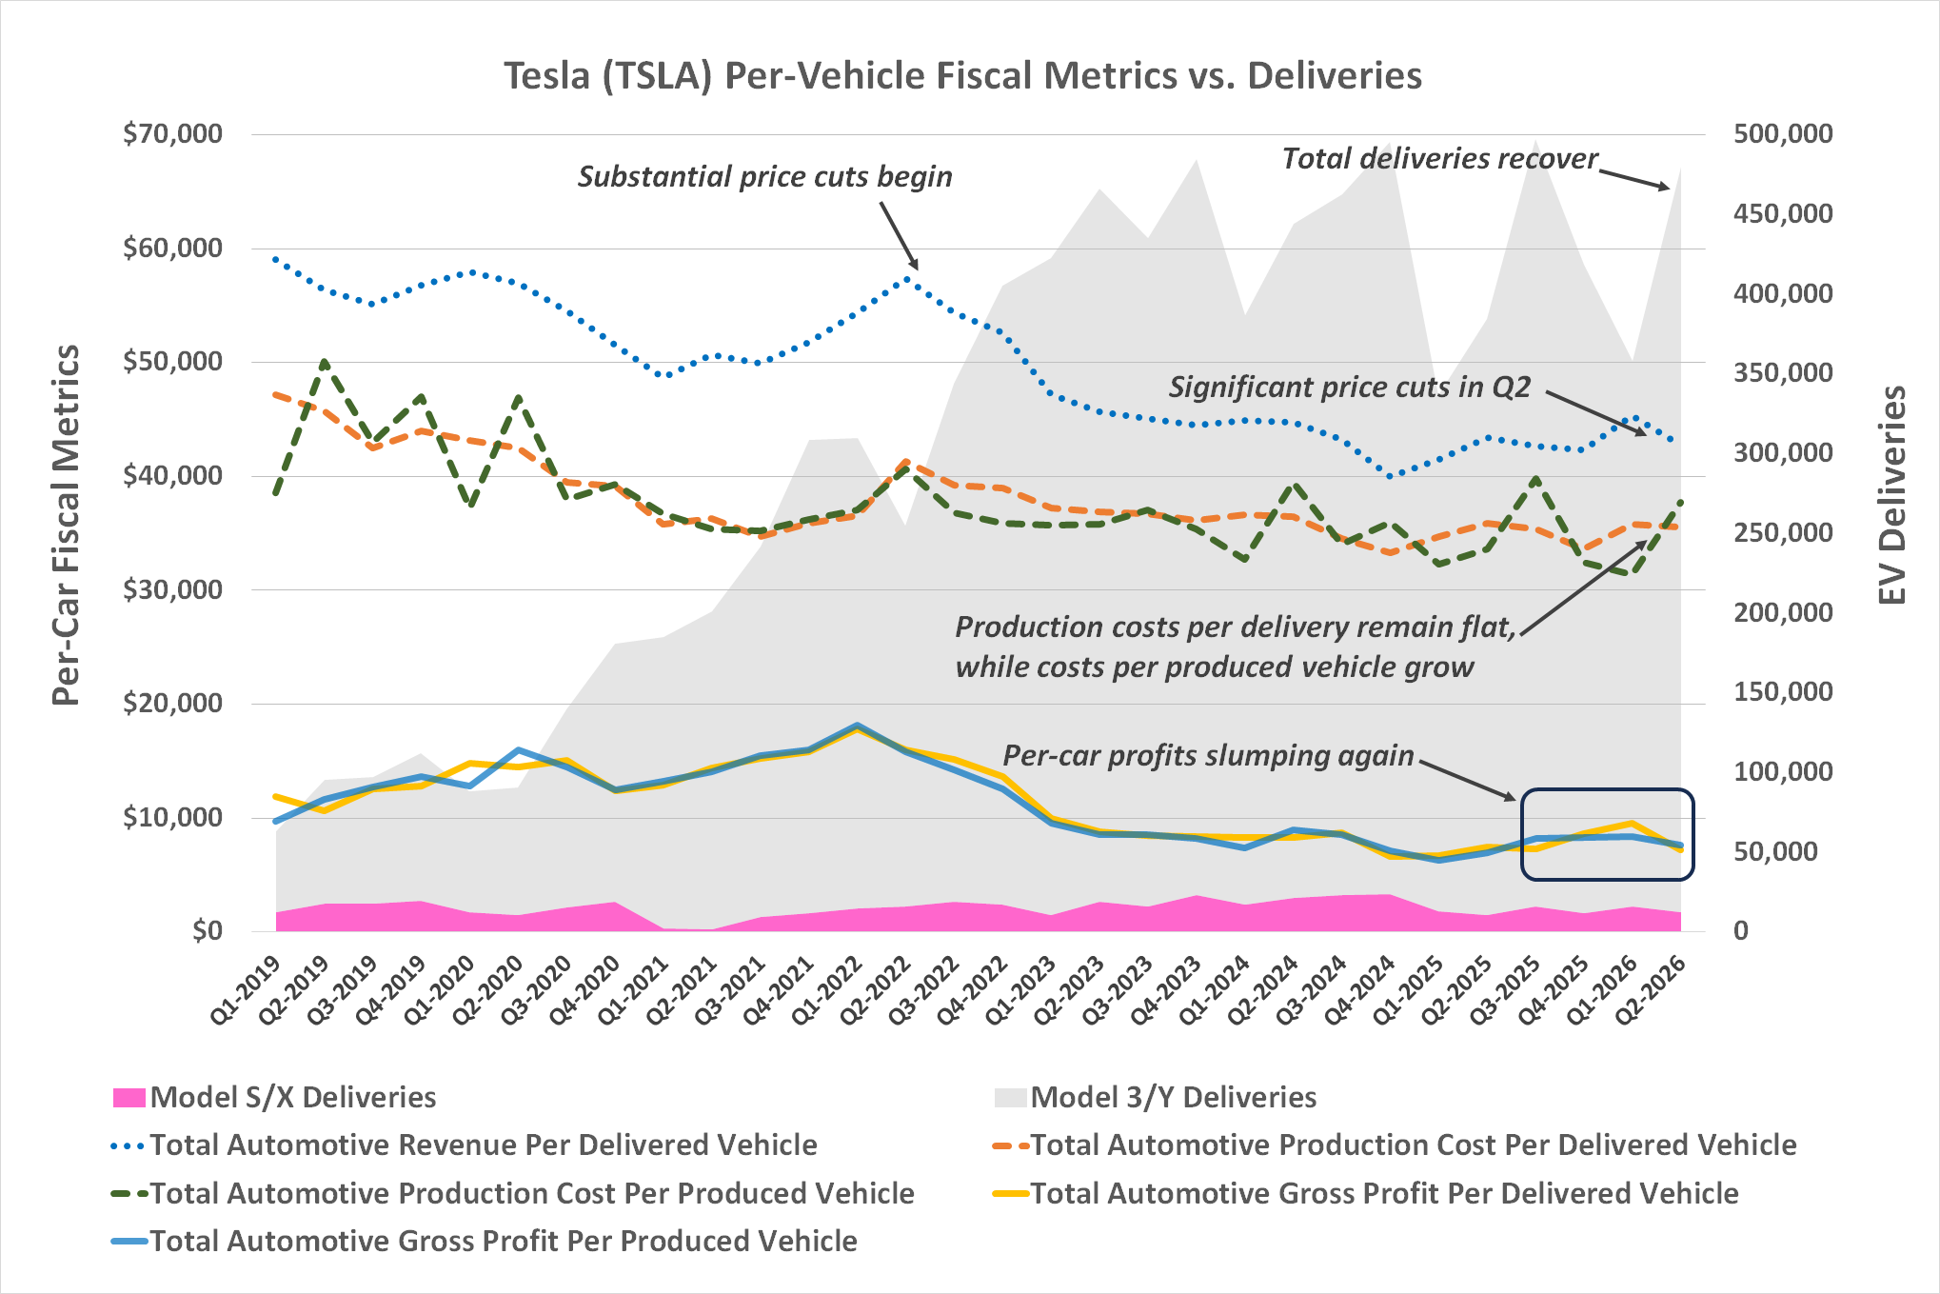Click the $20,000 left axis label
This screenshot has height=1294, width=1940.
pyautogui.click(x=173, y=704)
